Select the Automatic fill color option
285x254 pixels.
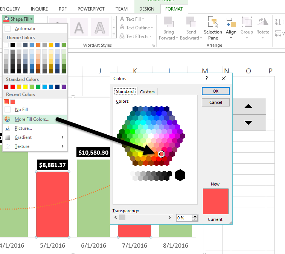pos(26,29)
